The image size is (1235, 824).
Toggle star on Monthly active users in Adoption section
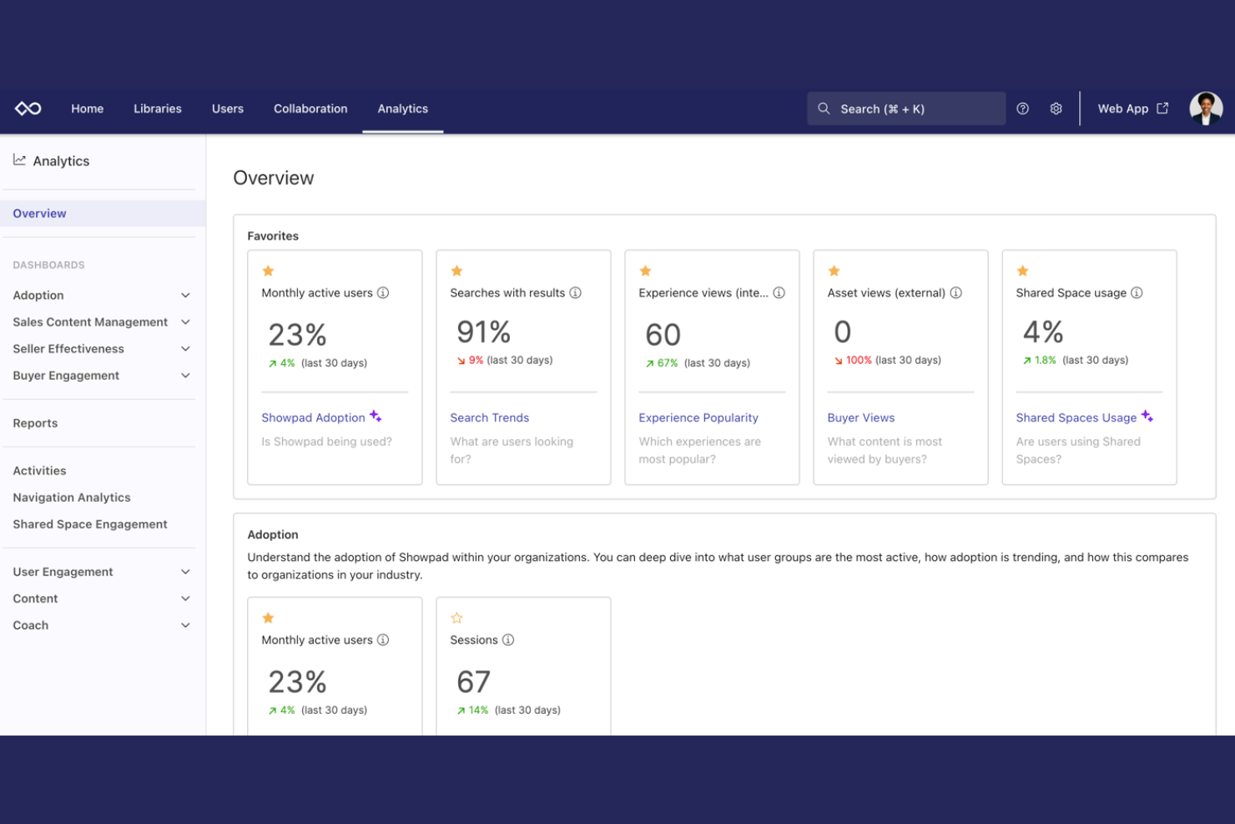(x=268, y=618)
